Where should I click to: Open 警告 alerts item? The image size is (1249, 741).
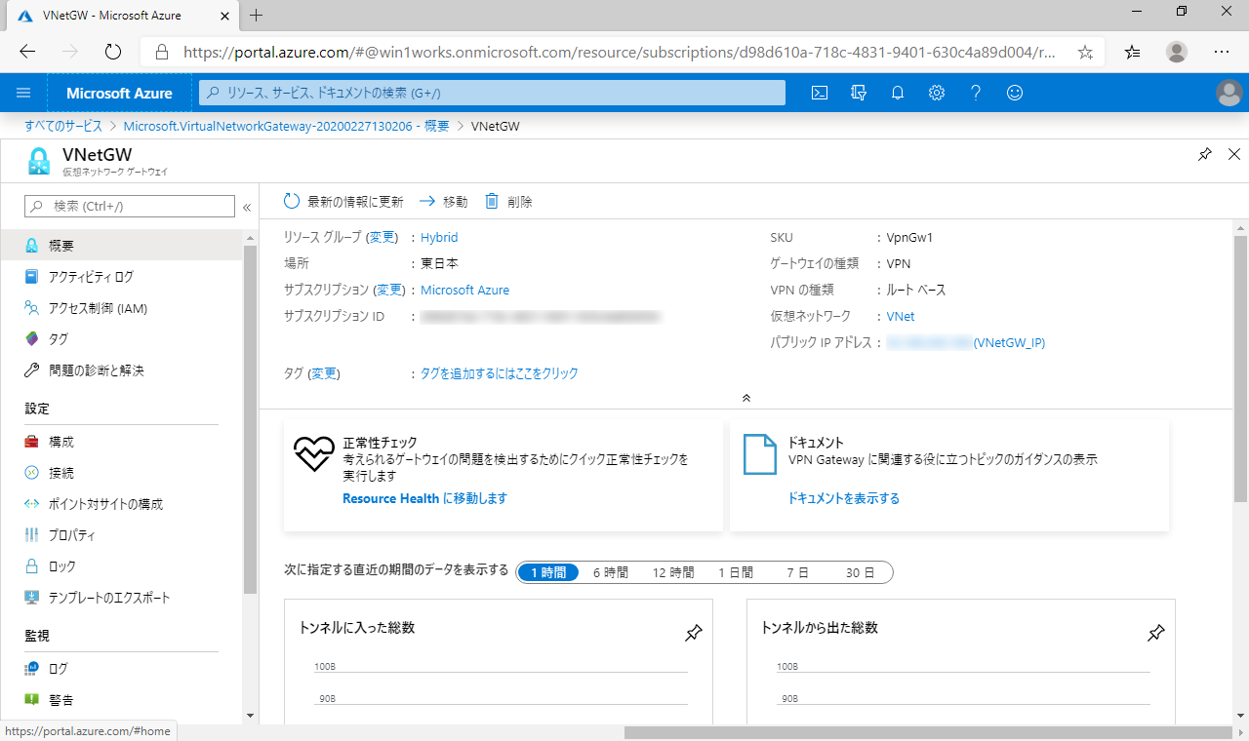coord(122,700)
